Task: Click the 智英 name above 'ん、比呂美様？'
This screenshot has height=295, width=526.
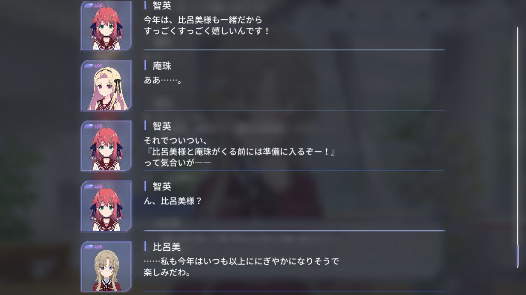Action: click(x=162, y=186)
